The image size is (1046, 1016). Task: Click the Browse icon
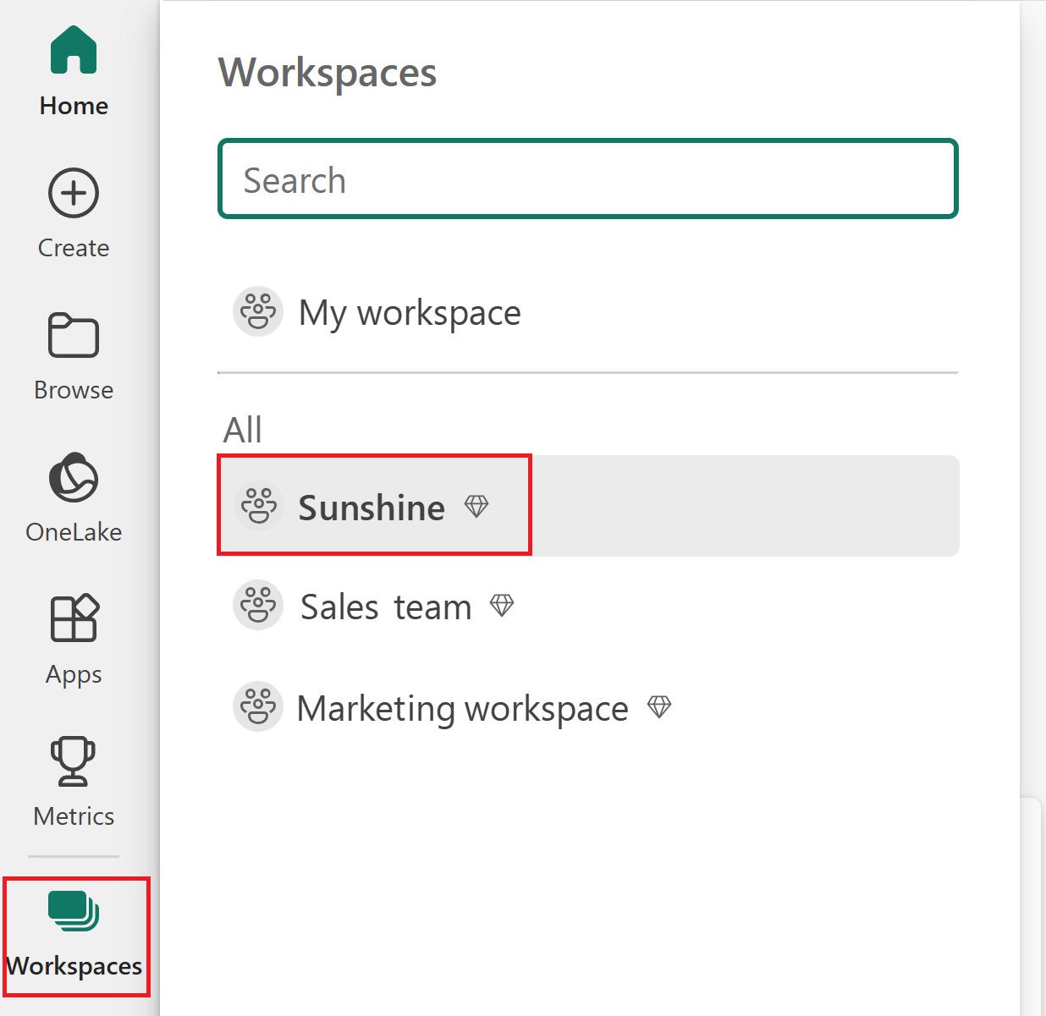click(73, 335)
